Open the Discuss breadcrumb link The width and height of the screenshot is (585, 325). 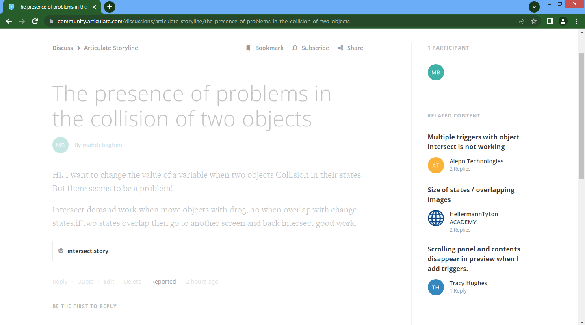point(63,48)
